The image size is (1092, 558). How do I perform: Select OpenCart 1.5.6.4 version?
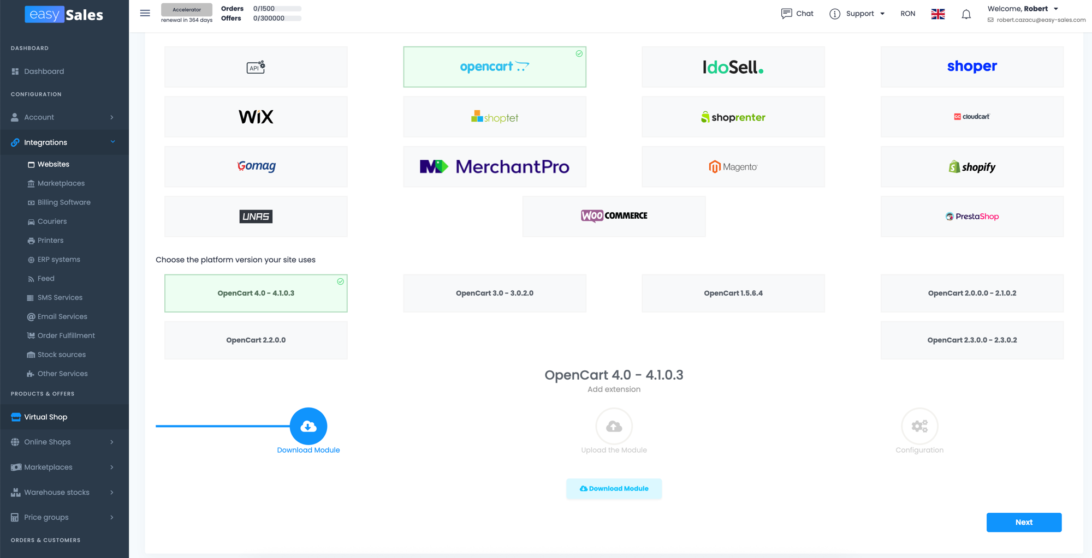(x=733, y=293)
